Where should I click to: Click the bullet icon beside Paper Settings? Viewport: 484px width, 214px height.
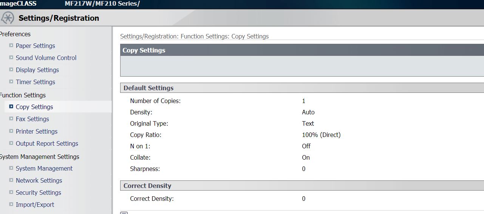[x=11, y=46]
